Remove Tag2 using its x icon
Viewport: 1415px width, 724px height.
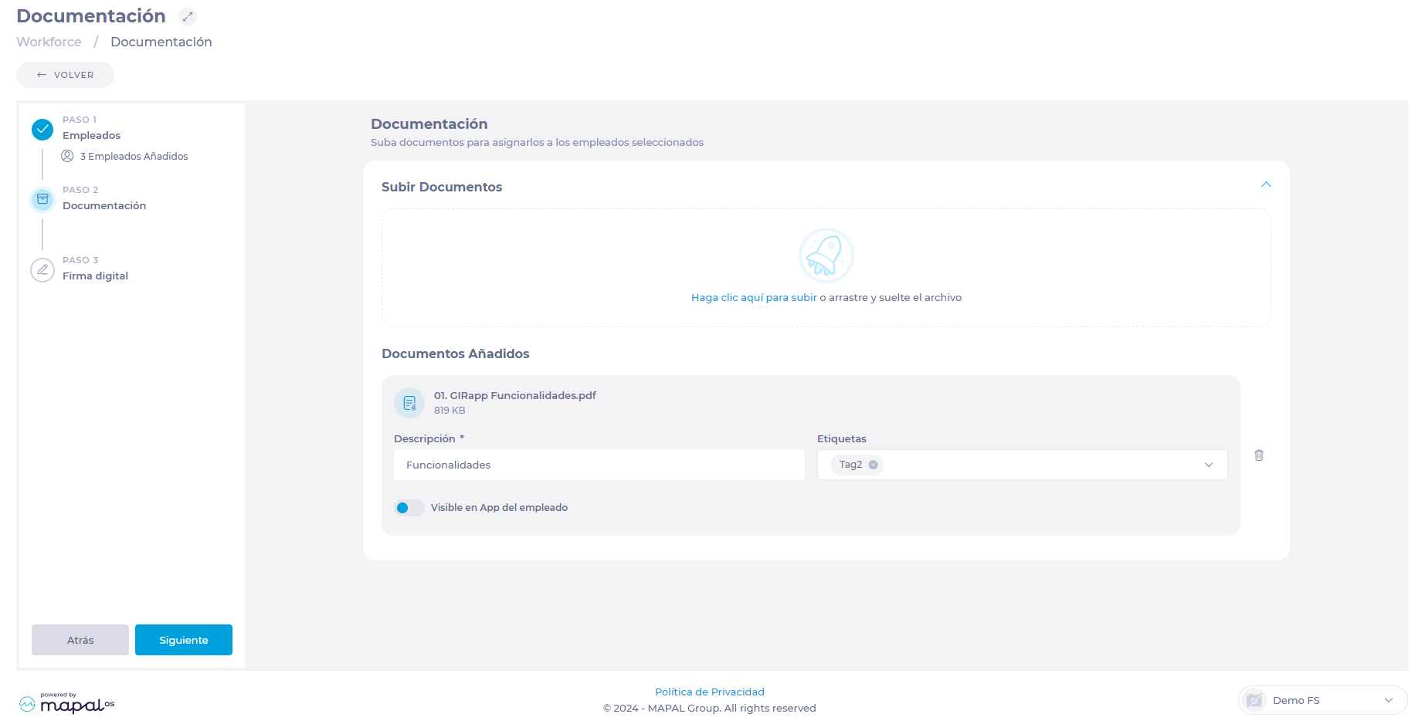873,465
